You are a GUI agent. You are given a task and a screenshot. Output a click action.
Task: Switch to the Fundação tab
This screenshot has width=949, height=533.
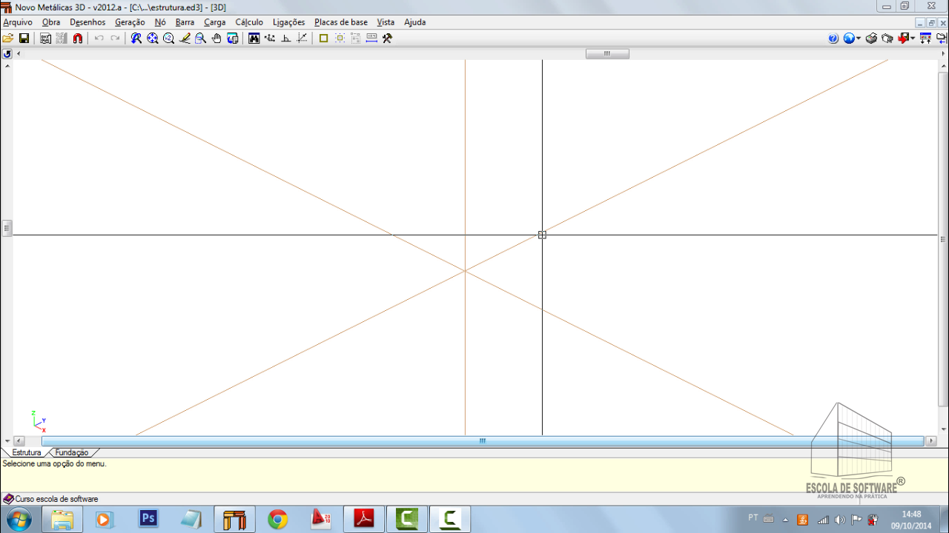tap(72, 452)
